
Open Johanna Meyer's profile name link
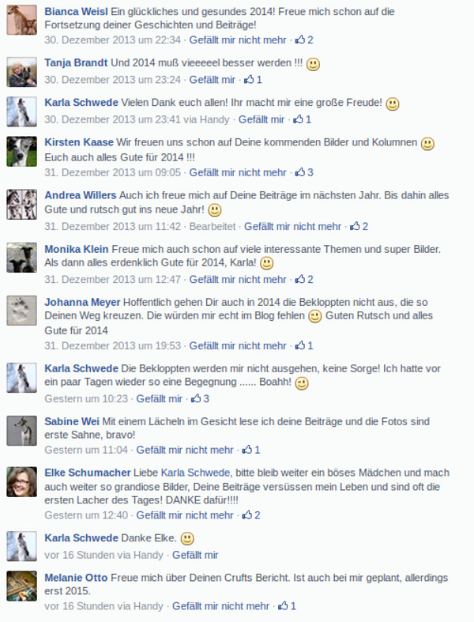pyautogui.click(x=82, y=302)
